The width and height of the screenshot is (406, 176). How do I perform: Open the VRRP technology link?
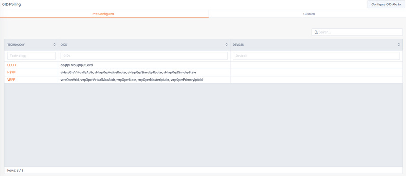pos(11,80)
